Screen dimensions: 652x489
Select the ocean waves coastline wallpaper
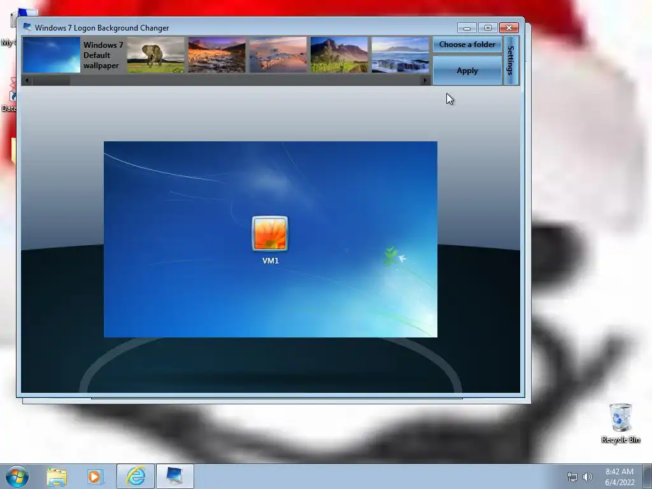click(x=400, y=55)
